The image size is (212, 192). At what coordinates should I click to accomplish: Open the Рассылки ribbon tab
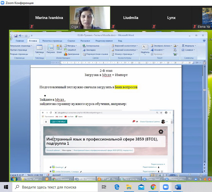pyautogui.click(x=85, y=41)
